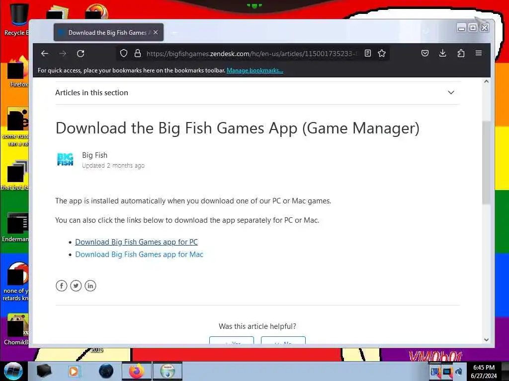Screen dimensions: 509x381
Task: Download Big Fish Games app for Mac
Action: click(x=139, y=254)
